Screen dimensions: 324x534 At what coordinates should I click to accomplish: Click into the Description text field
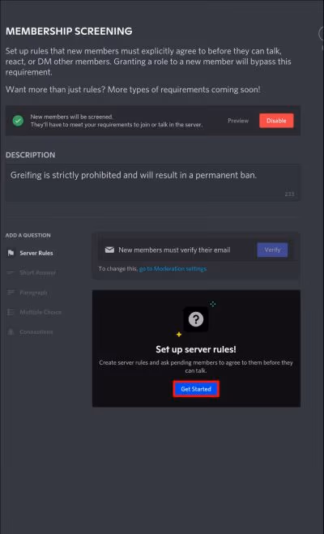(153, 182)
